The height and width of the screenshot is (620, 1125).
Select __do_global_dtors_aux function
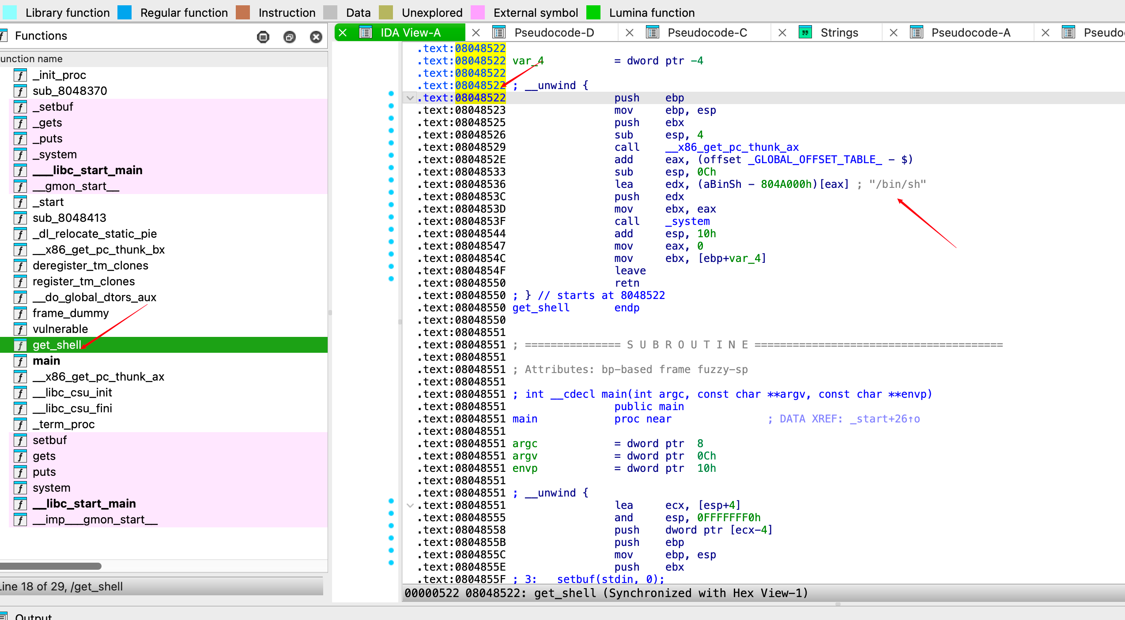164,297
